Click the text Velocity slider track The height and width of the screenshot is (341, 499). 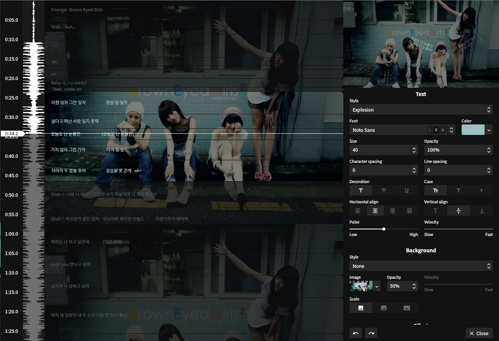pos(459,229)
